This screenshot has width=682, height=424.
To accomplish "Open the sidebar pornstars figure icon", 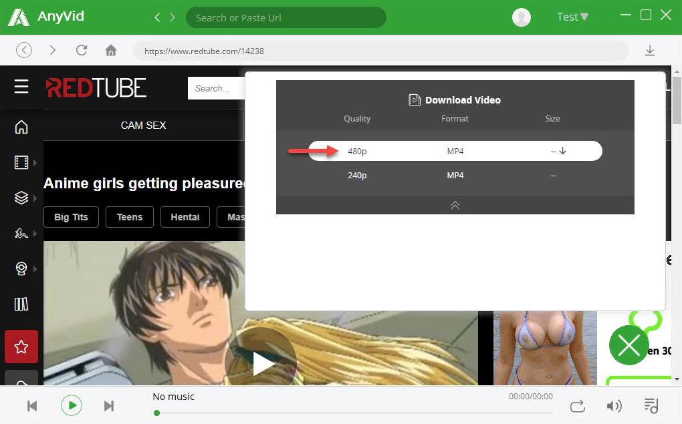I will pyautogui.click(x=21, y=233).
